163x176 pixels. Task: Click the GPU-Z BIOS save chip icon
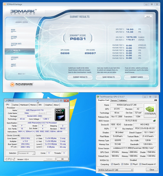click(154, 121)
